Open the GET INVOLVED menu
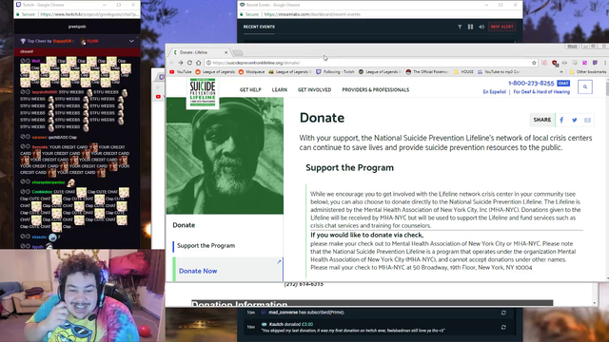 tap(315, 89)
